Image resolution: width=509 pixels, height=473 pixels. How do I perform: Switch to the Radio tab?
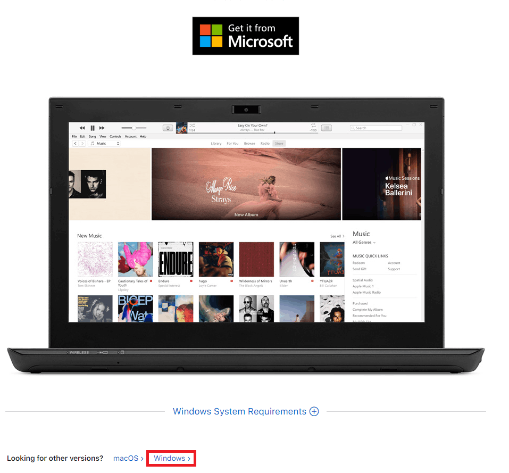[x=265, y=144]
